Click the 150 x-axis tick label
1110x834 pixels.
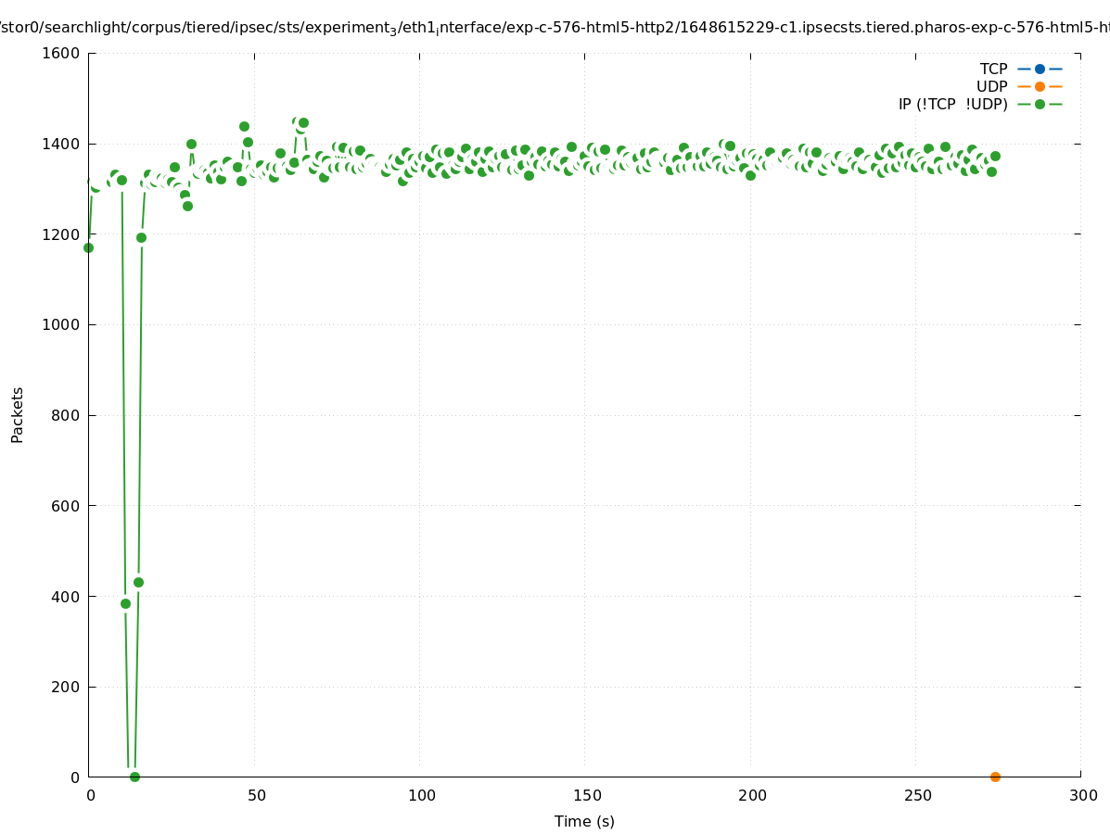(587, 795)
